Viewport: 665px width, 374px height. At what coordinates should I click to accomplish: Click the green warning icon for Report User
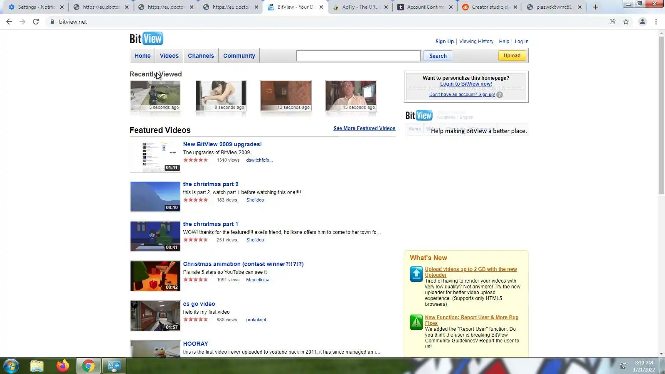(x=416, y=322)
